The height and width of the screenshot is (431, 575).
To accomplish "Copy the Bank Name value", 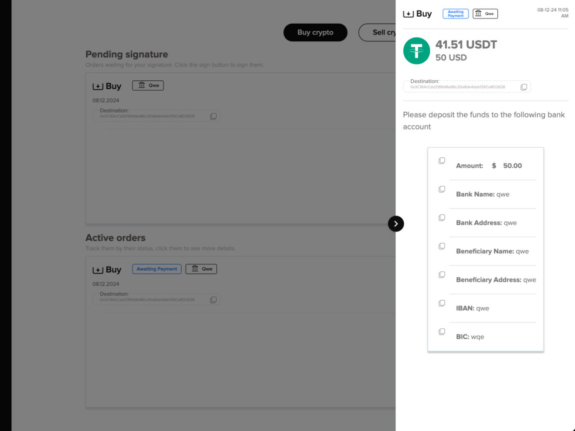I will [x=442, y=189].
